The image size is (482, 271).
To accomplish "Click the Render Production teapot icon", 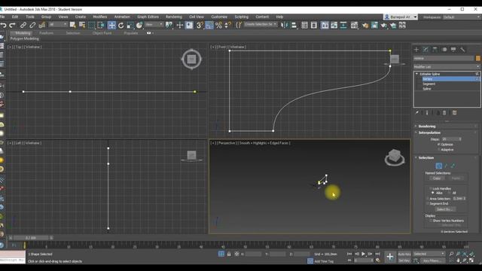I will 384,25.
